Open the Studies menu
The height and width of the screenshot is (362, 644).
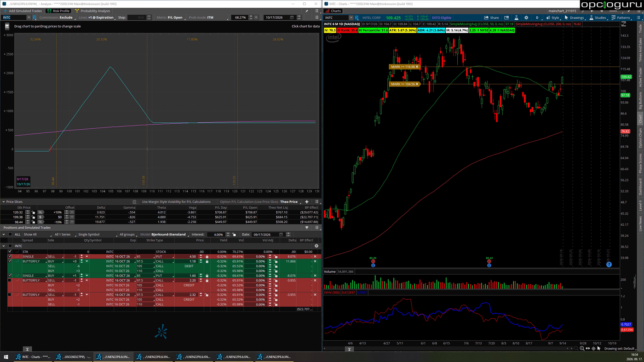[598, 18]
